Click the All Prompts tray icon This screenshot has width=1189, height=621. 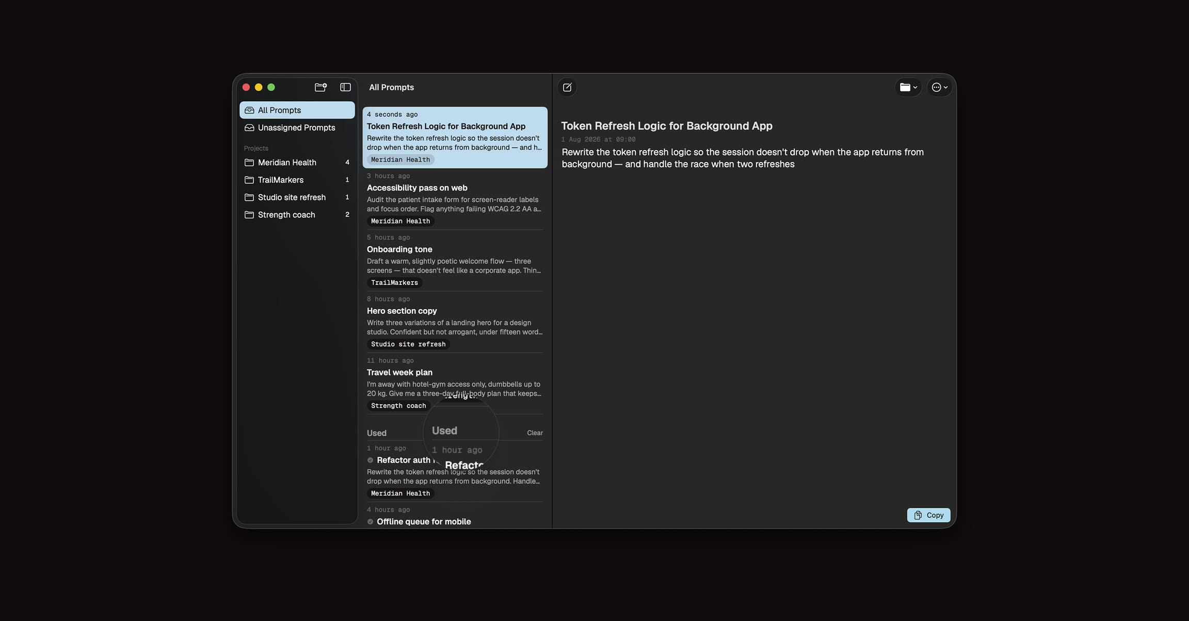pos(249,110)
